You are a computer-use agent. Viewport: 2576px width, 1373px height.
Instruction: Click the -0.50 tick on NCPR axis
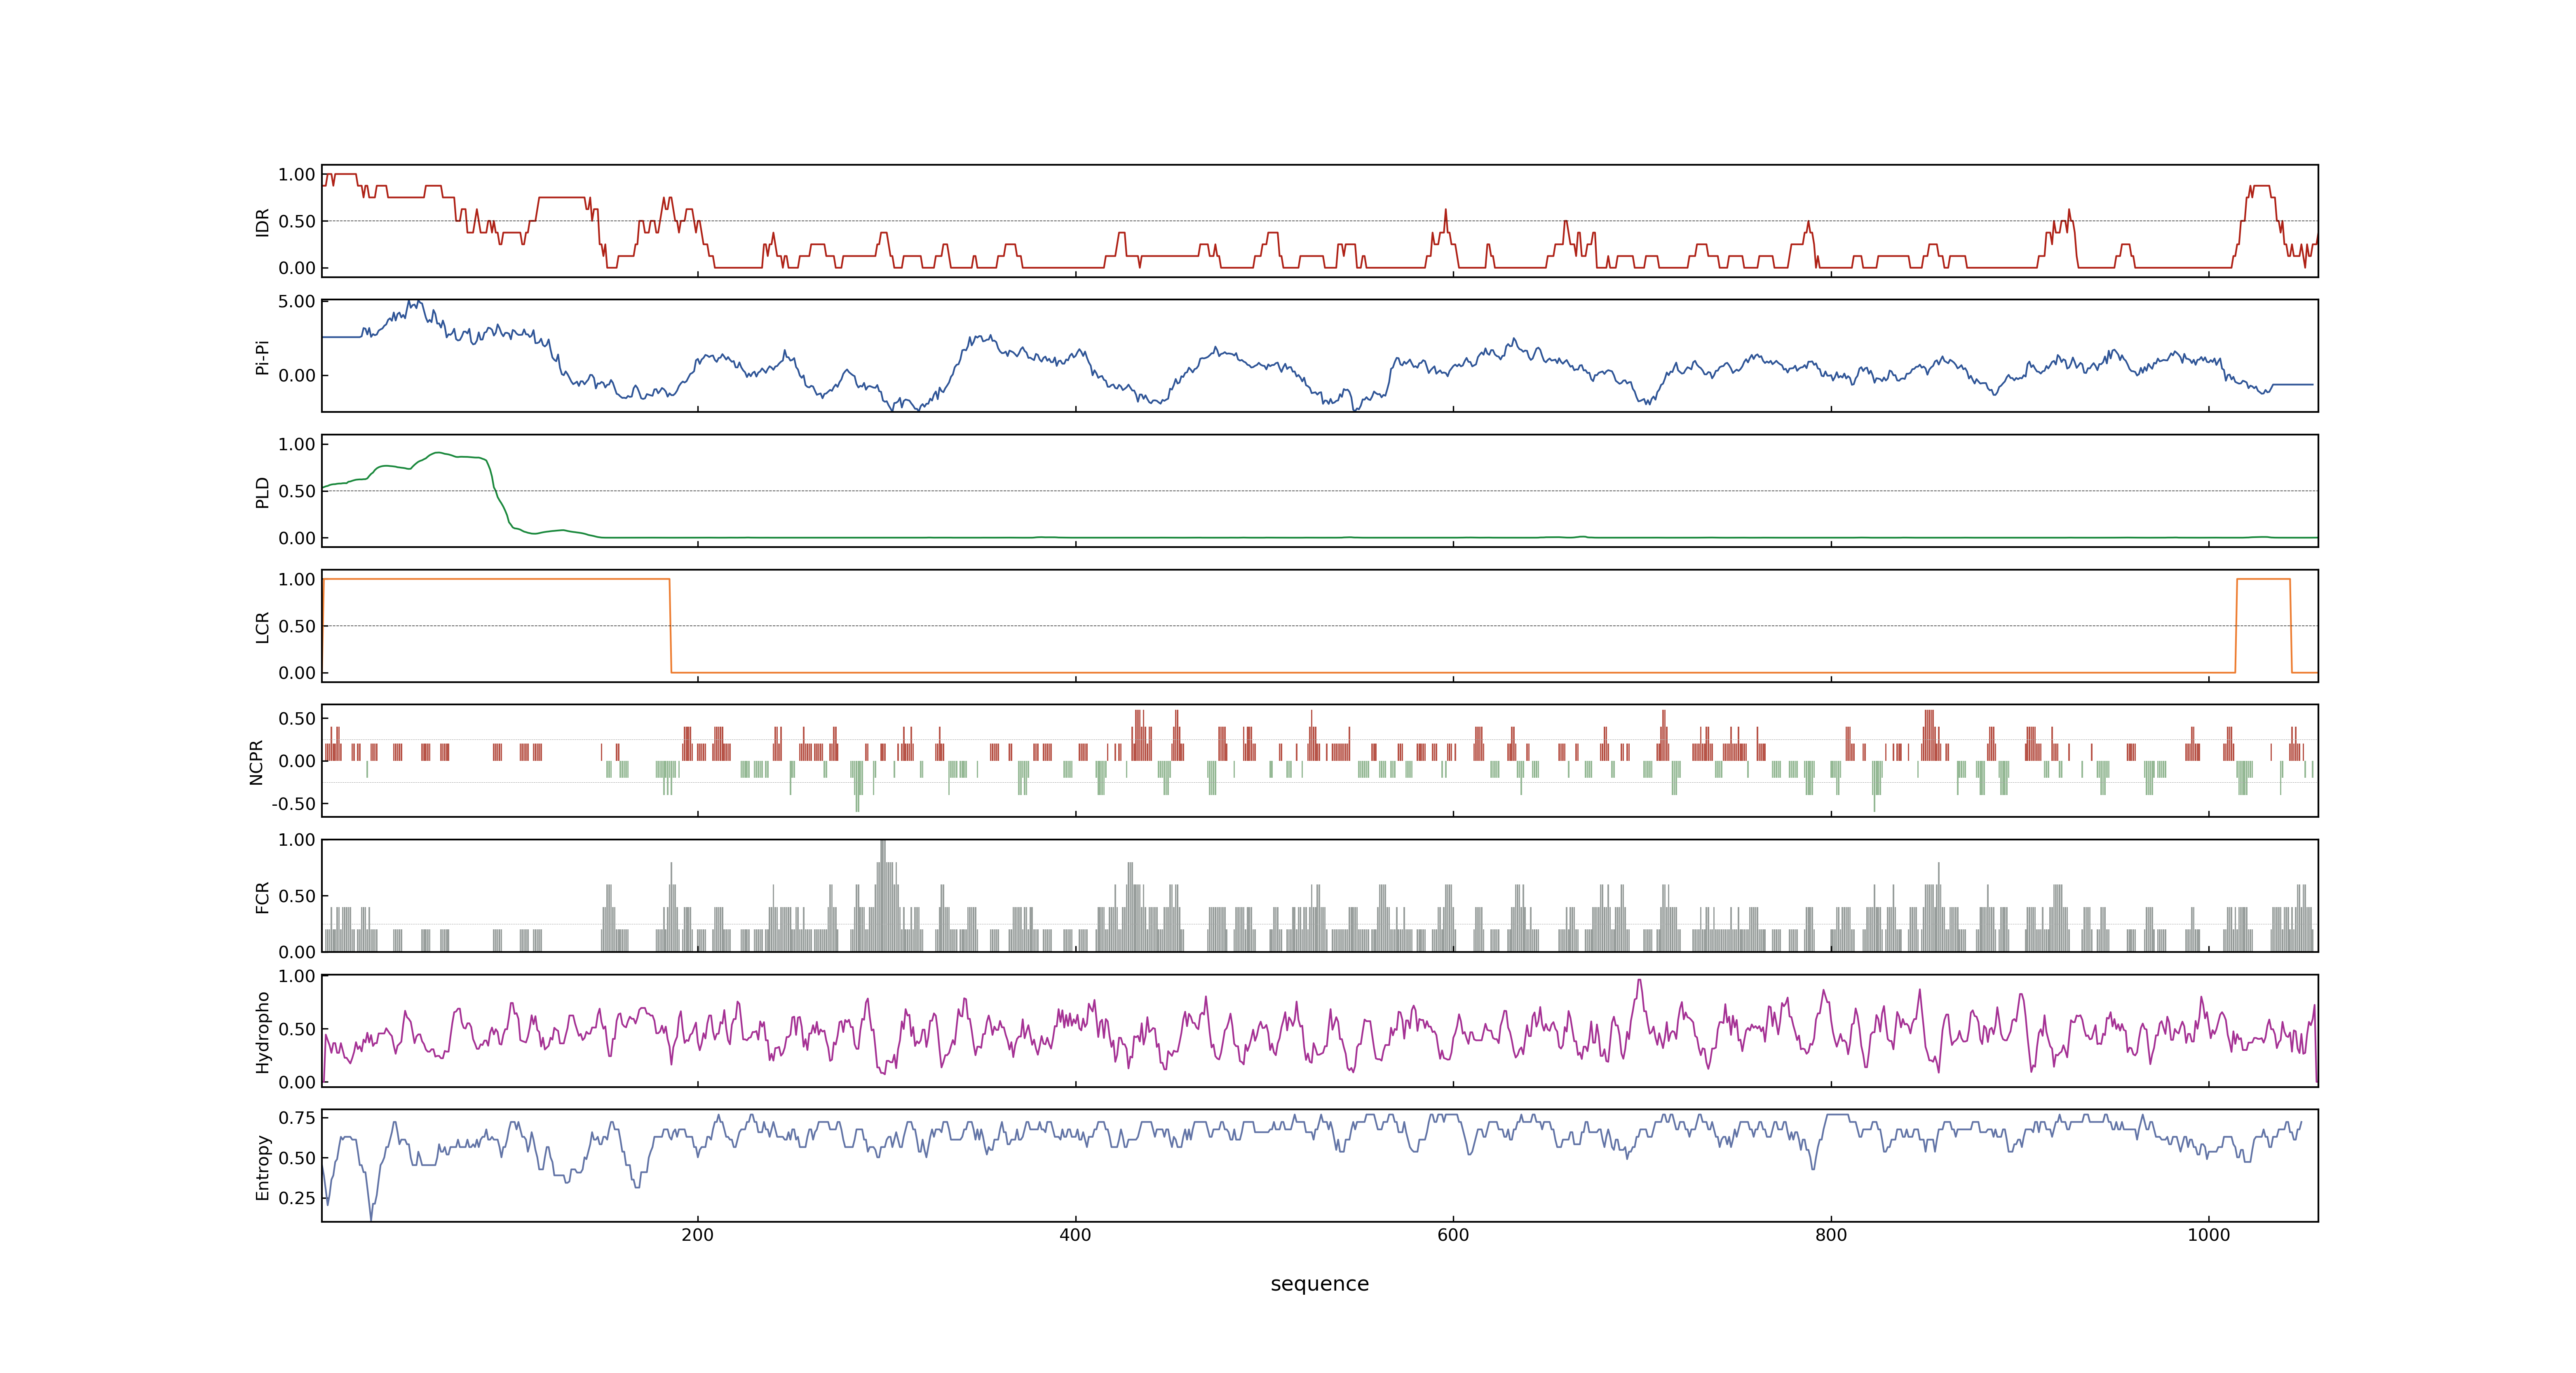pyautogui.click(x=293, y=803)
